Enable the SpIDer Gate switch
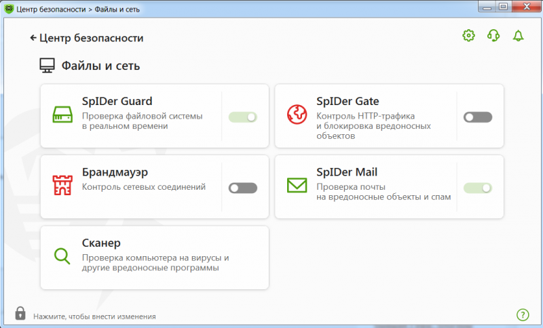 (x=477, y=117)
